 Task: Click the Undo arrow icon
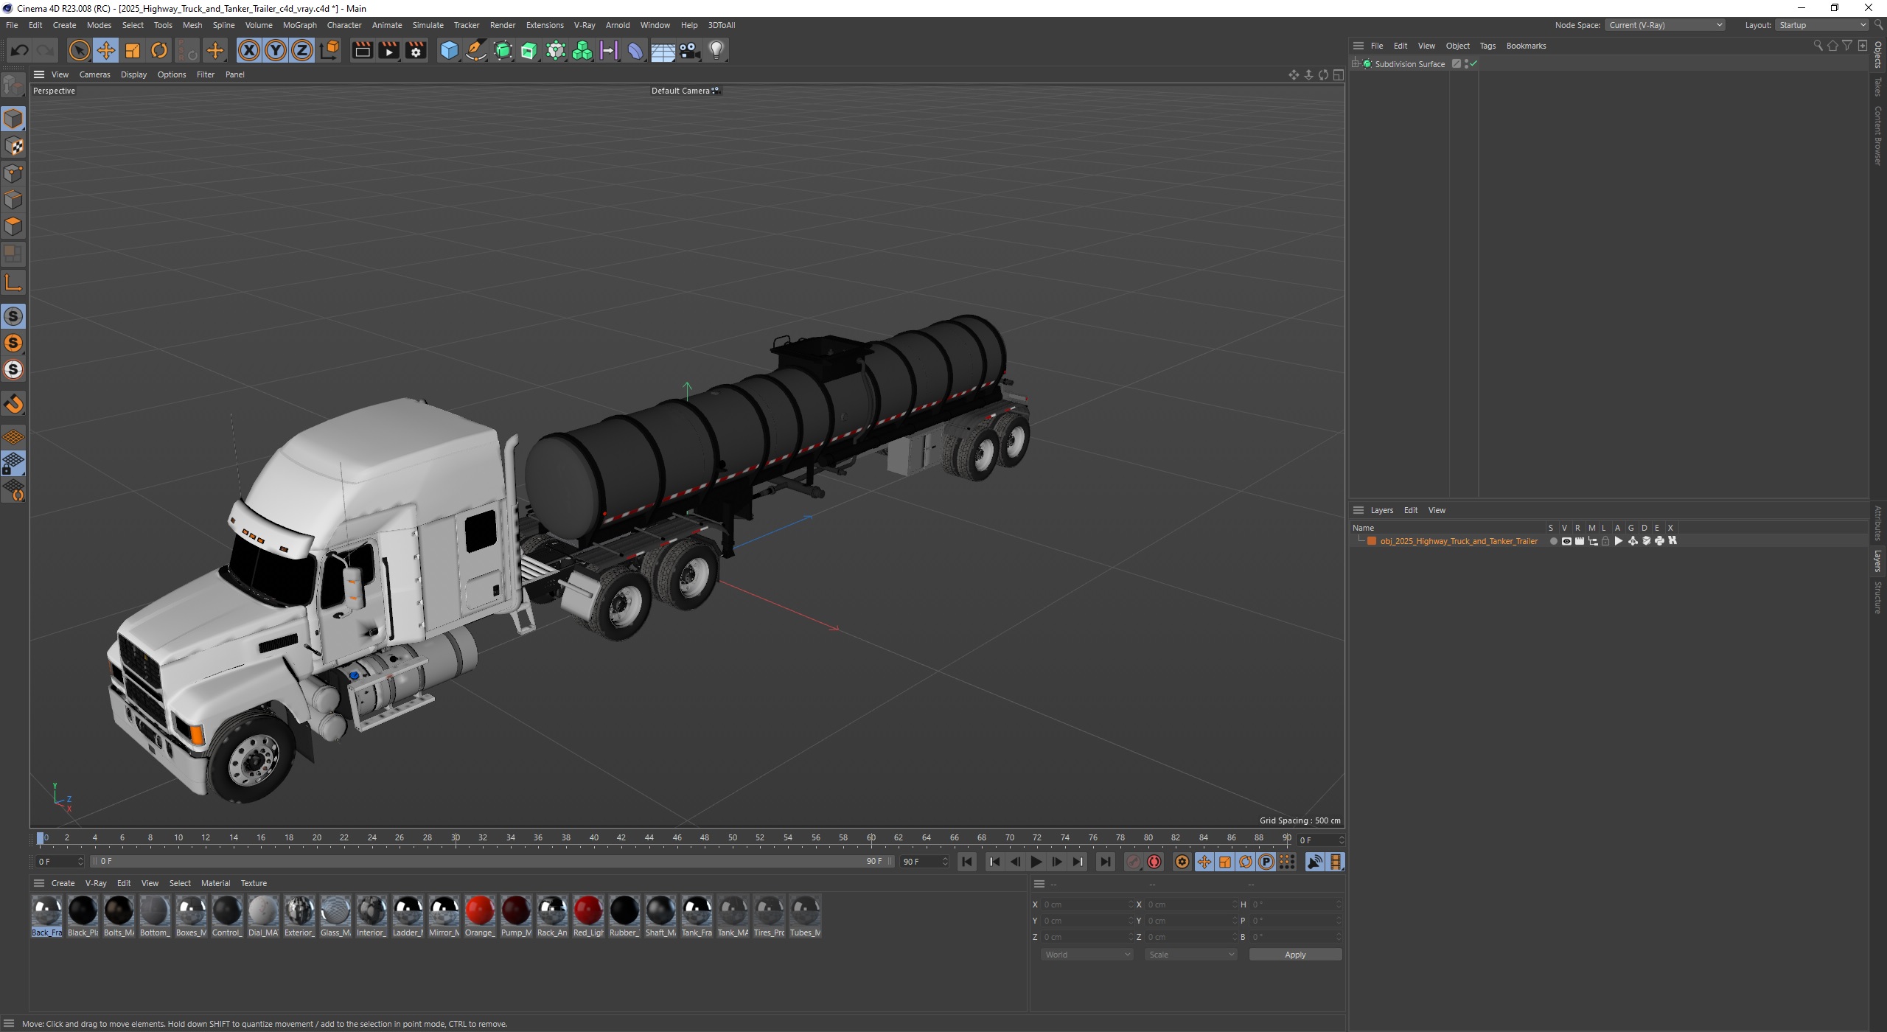point(20,50)
